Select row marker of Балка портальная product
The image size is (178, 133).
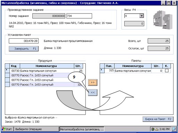click(7, 71)
